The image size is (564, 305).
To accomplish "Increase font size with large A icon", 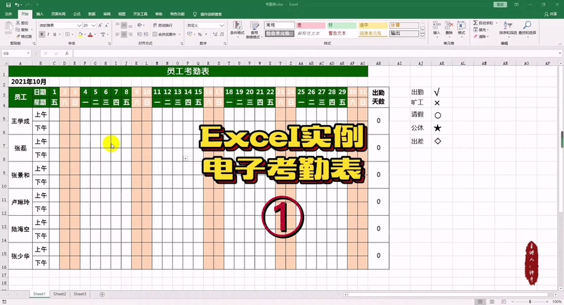I will (100, 25).
